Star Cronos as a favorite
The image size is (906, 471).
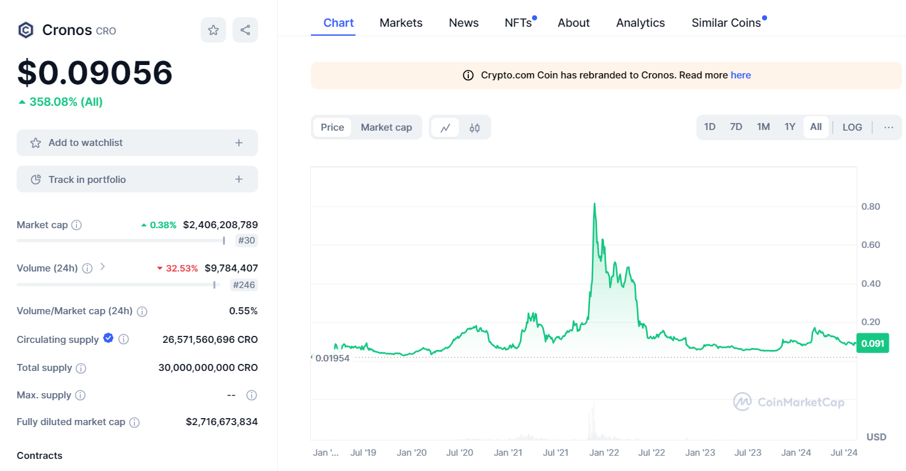[x=213, y=30]
